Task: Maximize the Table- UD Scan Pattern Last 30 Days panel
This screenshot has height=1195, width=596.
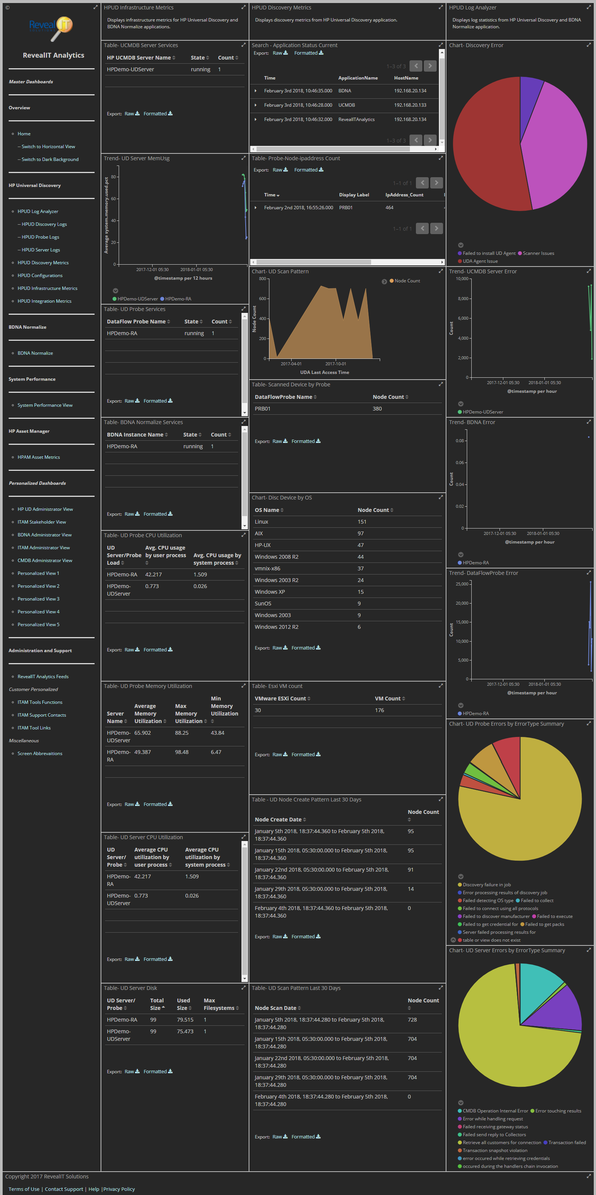Action: click(441, 988)
